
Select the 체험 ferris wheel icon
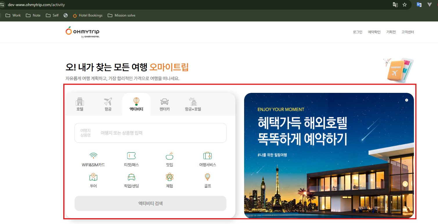(x=170, y=177)
